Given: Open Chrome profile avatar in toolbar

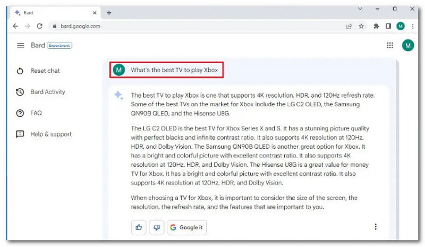Looking at the screenshot, I should tap(401, 26).
